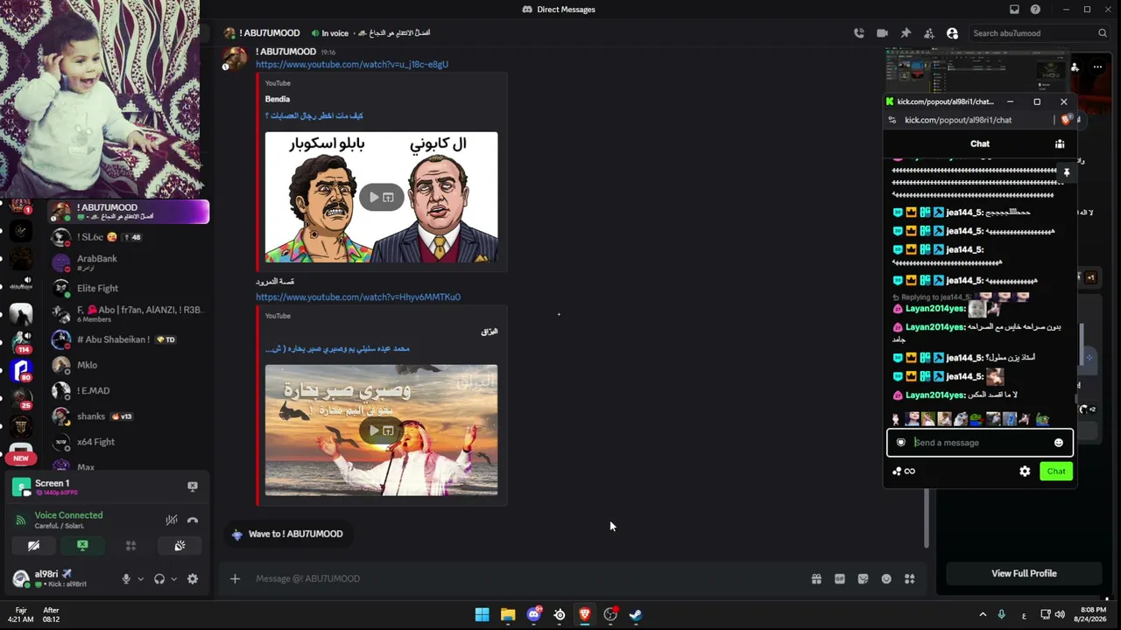Focus the Kick Send a message field
Viewport: 1121px width, 630px height.
coord(980,443)
